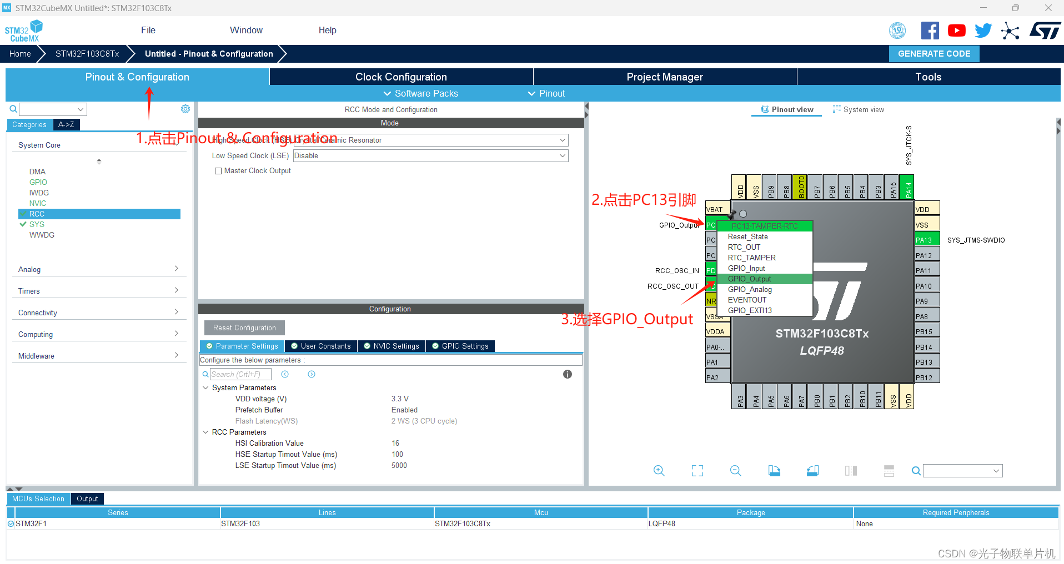Click the ST community network icon
Screen dimensions: 1064x564
[1010, 31]
